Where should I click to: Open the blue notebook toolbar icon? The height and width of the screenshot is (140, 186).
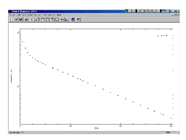point(73,19)
